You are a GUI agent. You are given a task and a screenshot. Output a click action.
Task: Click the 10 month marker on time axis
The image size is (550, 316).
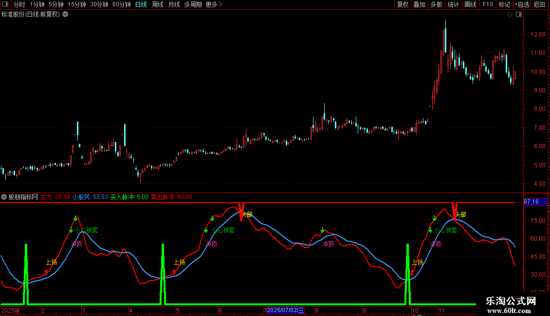coord(415,310)
